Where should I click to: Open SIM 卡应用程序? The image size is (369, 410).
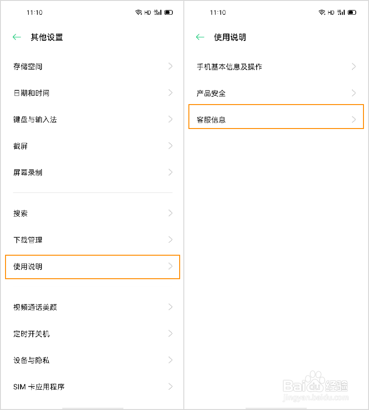click(93, 387)
